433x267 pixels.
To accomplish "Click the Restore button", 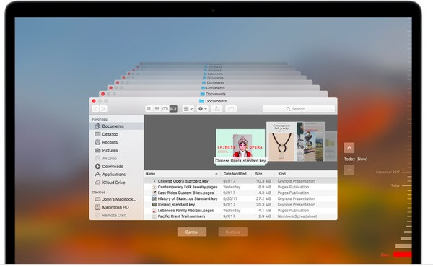I will click(x=233, y=232).
